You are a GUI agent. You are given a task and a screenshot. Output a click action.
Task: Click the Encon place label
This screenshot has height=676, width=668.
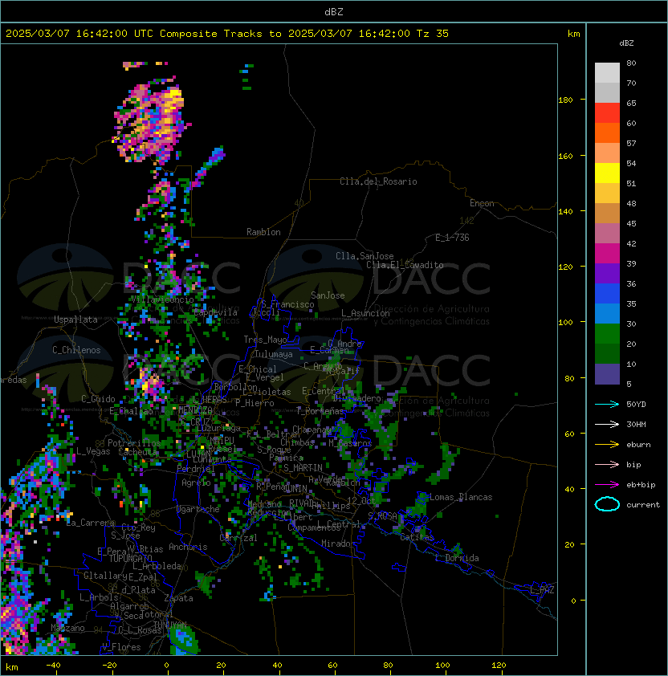coord(482,203)
